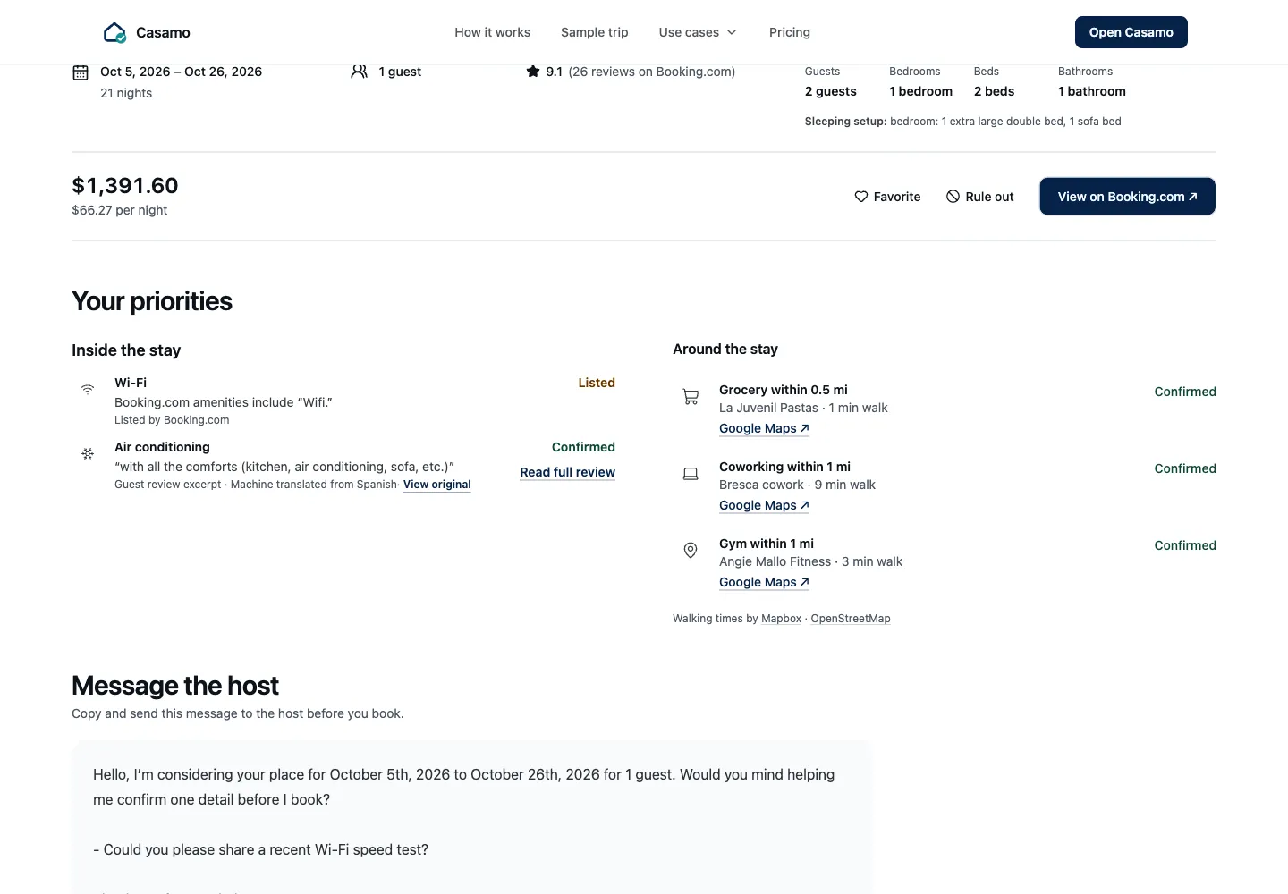Click the Wi-Fi icon under Inside the stay
The height and width of the screenshot is (894, 1288).
pos(88,389)
